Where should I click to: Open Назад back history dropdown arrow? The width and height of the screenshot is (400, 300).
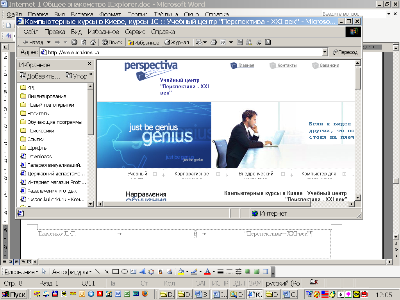click(x=48, y=42)
